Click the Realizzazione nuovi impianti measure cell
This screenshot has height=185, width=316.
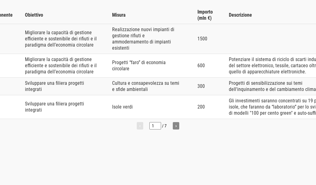(x=143, y=39)
